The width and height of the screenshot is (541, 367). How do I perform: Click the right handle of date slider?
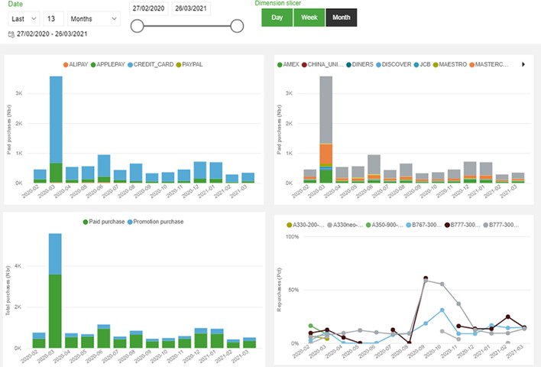click(237, 26)
